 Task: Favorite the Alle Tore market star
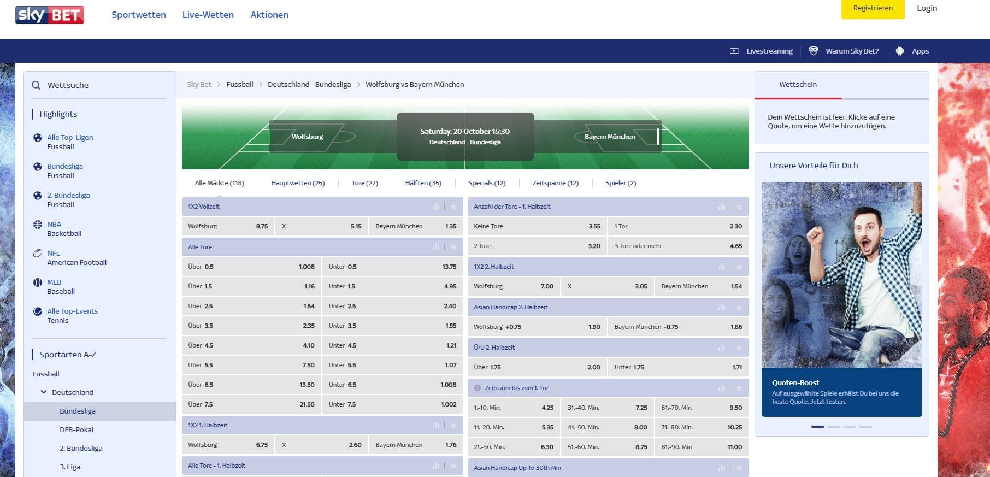[453, 247]
